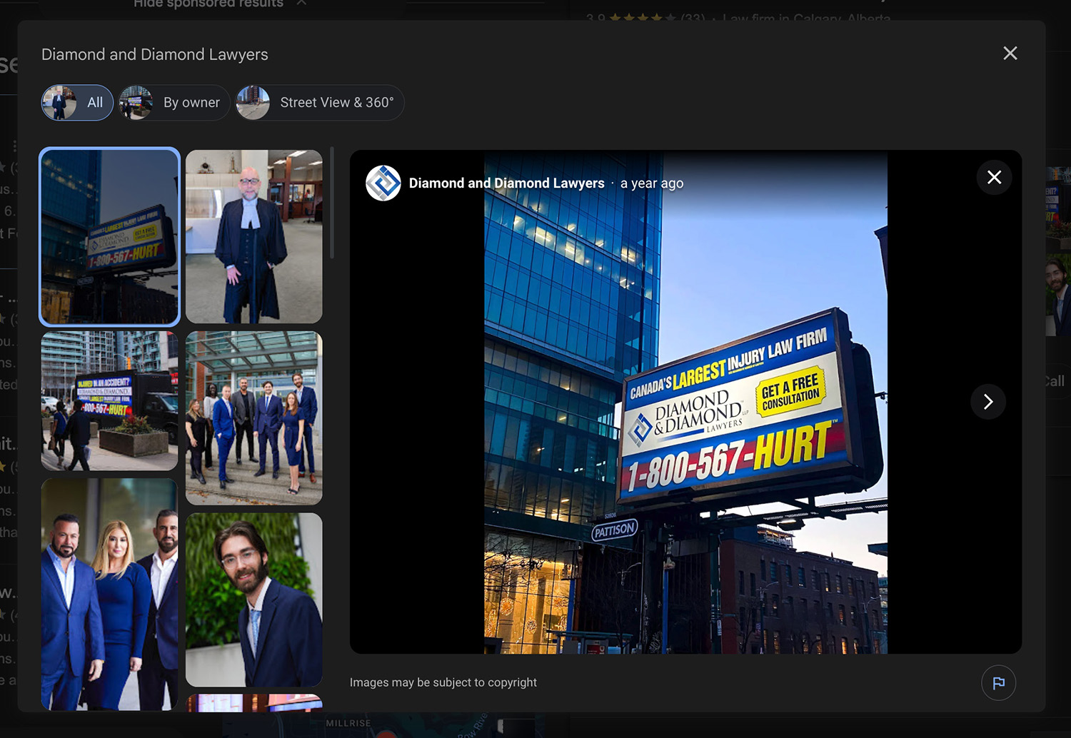This screenshot has width=1071, height=738.
Task: Open the billboard photo thumbnail
Action: click(x=109, y=236)
